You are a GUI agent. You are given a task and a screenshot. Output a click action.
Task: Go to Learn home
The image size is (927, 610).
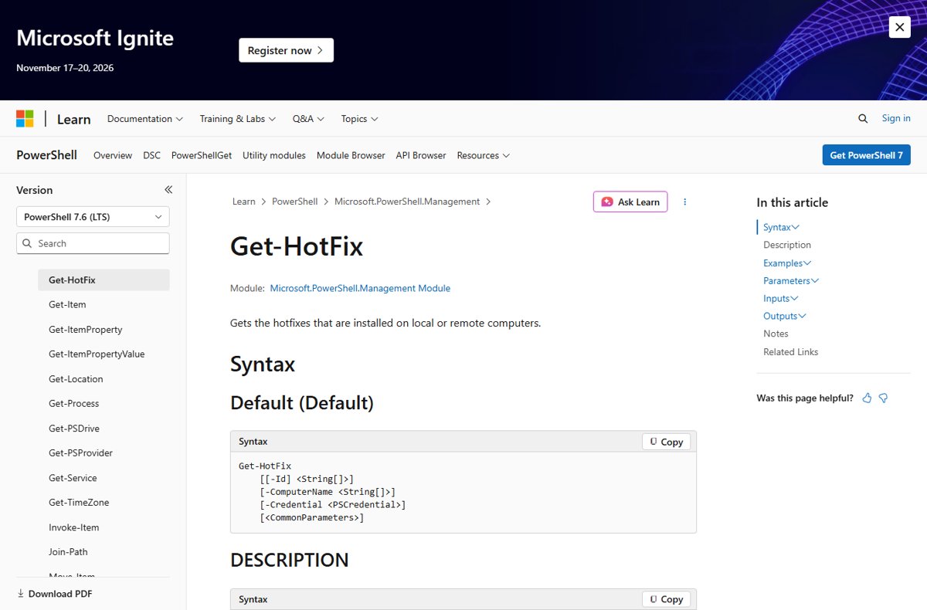pos(74,119)
